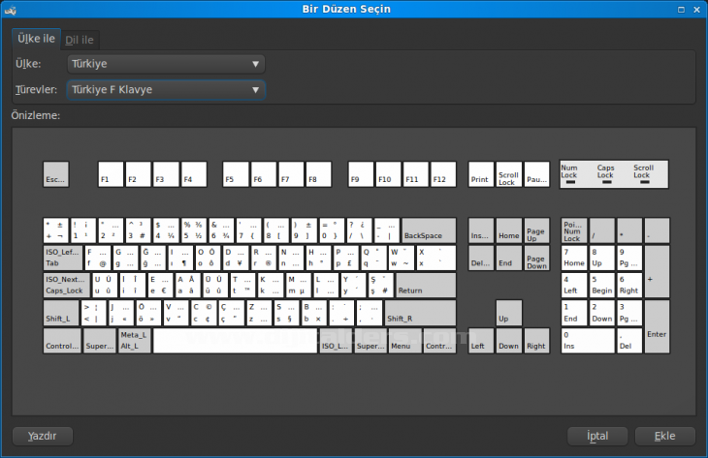Switch to the "Dil ile" tab

pos(80,40)
